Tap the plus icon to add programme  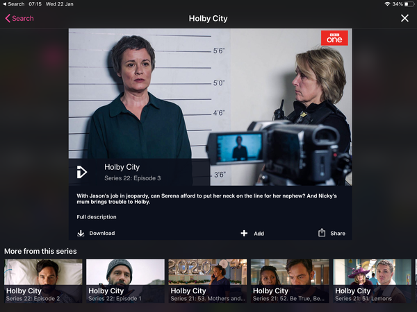[244, 233]
